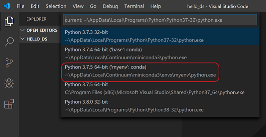Open the Terminal menu

(134, 6)
